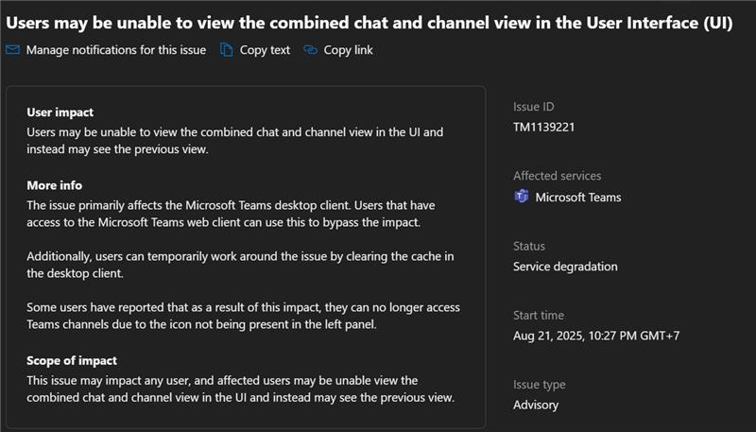Click the Affected services field label

coord(557,176)
